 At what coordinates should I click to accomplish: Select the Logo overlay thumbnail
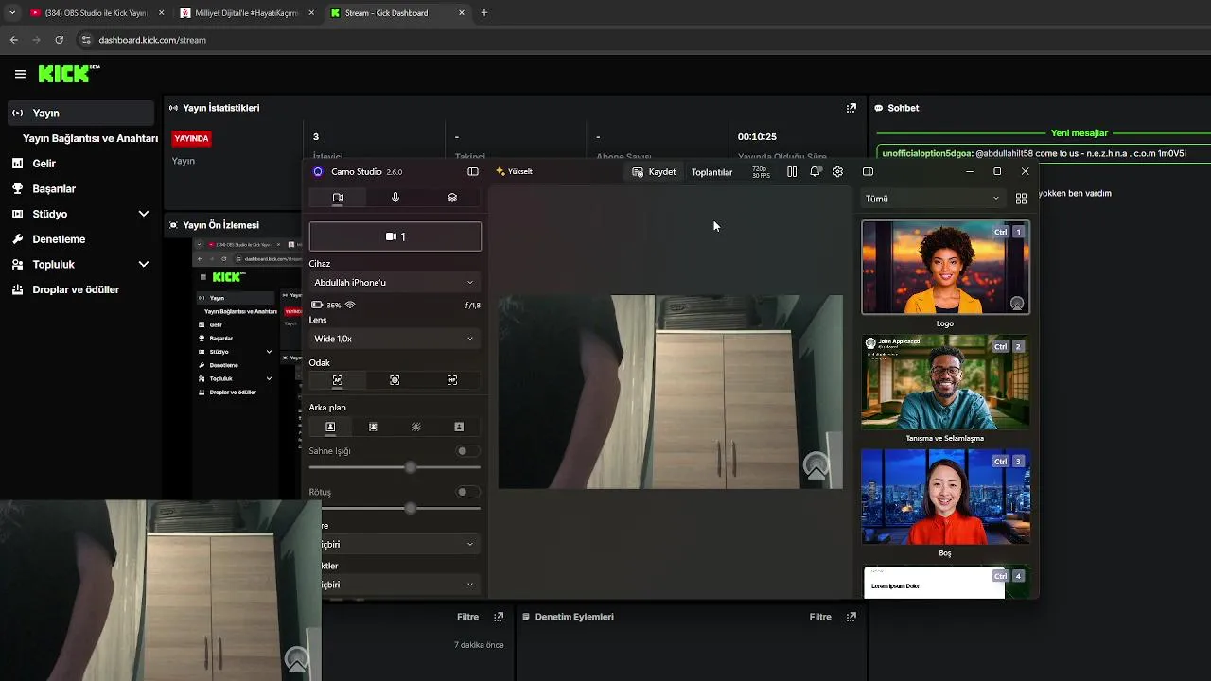[x=945, y=268]
